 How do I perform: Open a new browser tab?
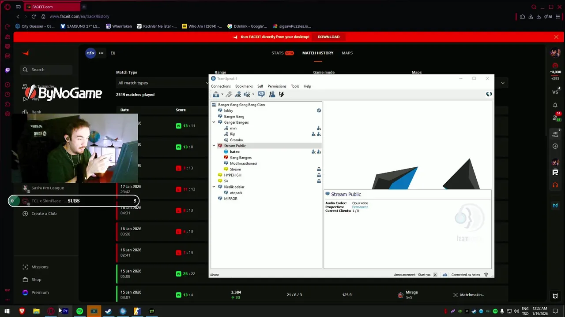84,7
